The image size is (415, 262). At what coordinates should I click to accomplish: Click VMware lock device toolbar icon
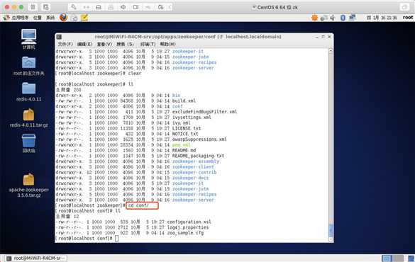point(111,7)
